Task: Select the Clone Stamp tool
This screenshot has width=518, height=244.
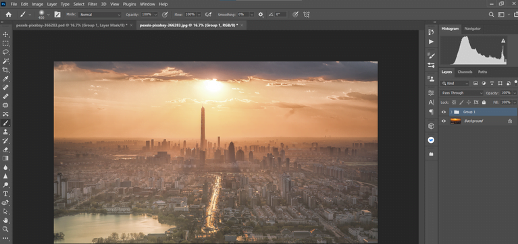Action: point(5,132)
